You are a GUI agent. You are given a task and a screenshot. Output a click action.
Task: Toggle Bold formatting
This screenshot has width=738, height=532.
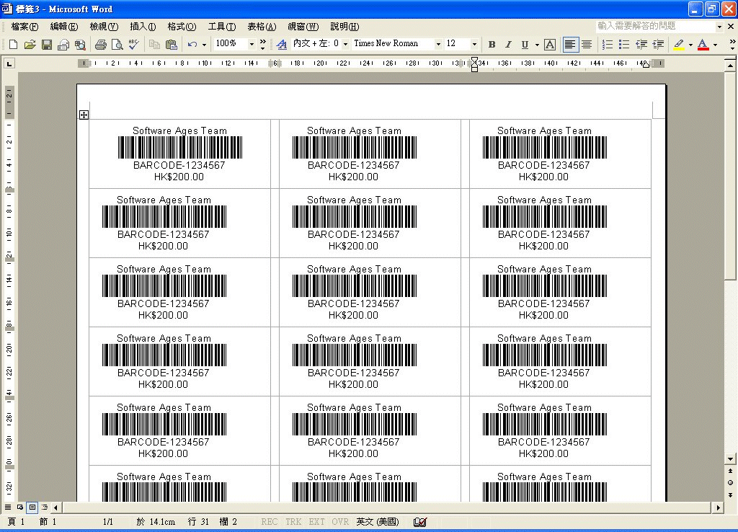492,45
